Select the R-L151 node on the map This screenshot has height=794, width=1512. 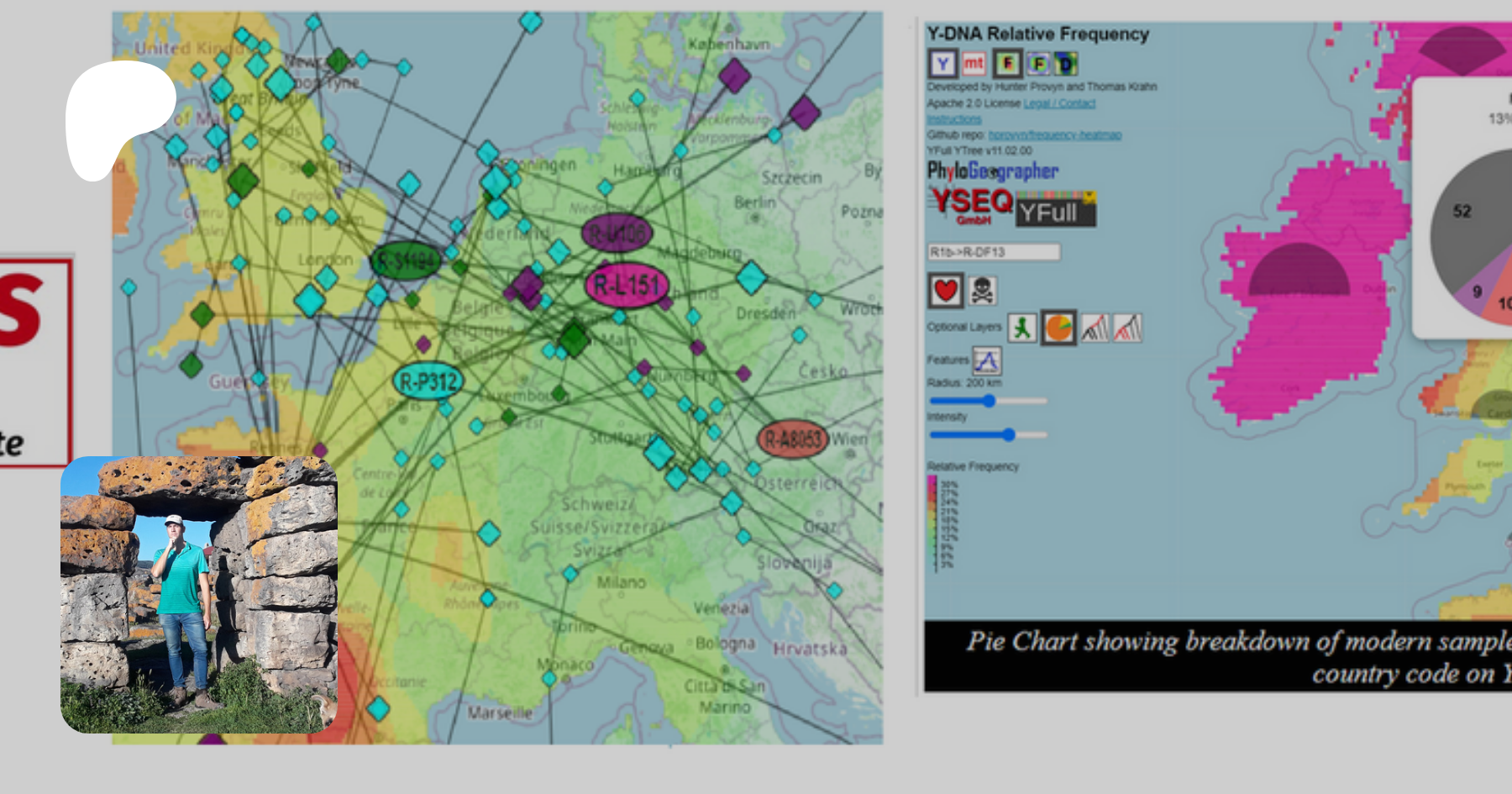click(x=626, y=286)
